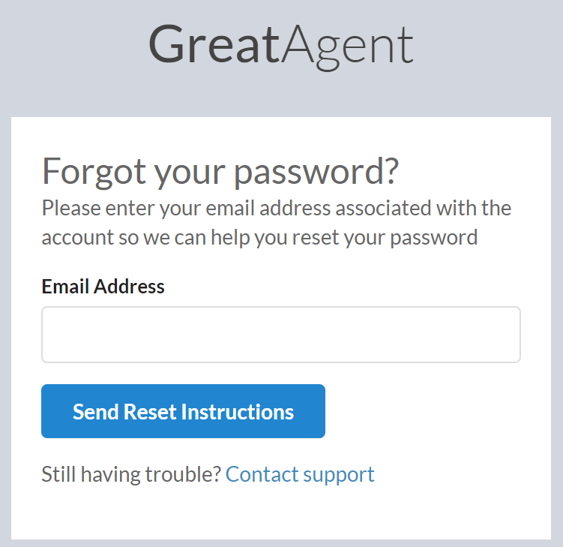This screenshot has width=563, height=547.
Task: Click the word "Forgot" in the heading
Action: tap(94, 173)
